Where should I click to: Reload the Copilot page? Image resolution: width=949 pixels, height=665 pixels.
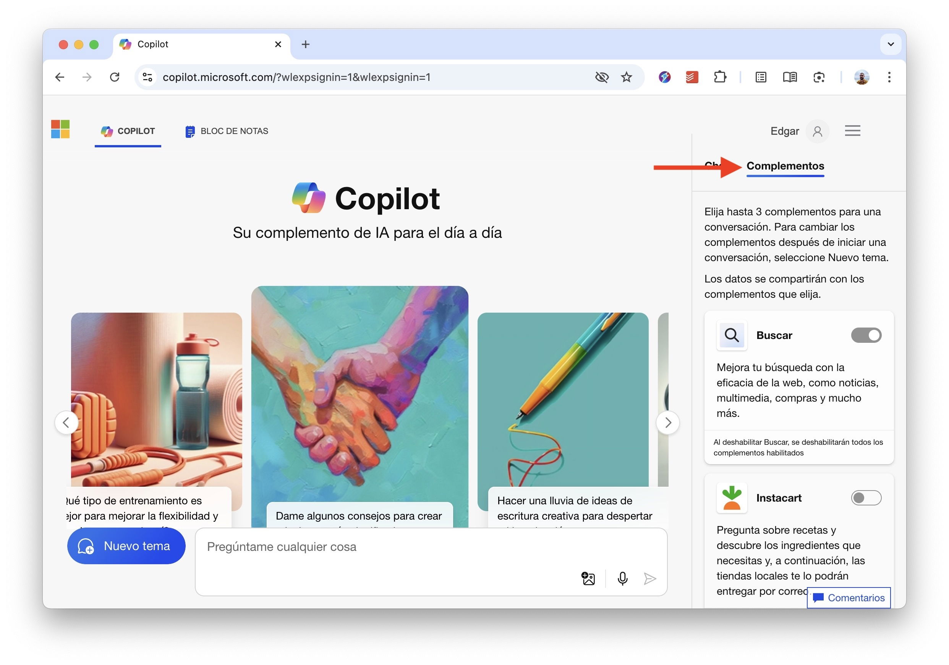pyautogui.click(x=115, y=77)
